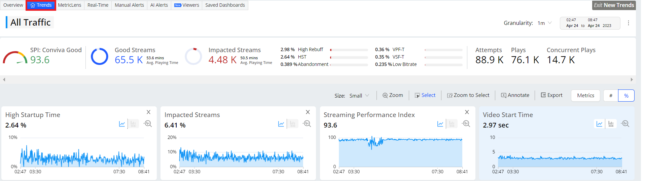Click Exit New Trends button
The height and width of the screenshot is (181, 646).
(614, 5)
